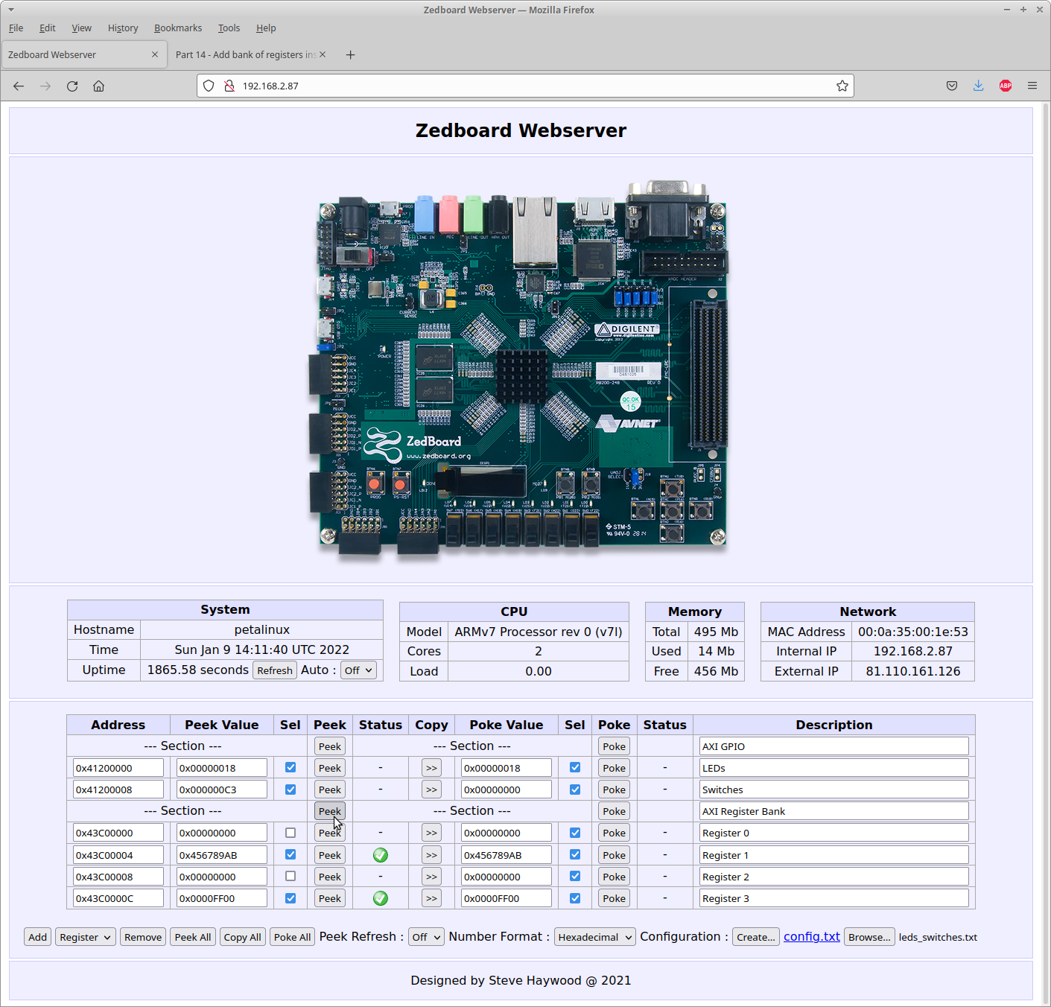Open the Bookmarks menu

pos(177,28)
